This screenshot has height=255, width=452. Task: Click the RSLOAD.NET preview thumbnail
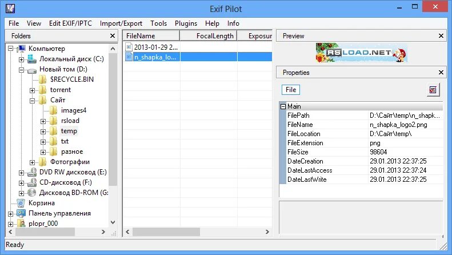pos(362,53)
